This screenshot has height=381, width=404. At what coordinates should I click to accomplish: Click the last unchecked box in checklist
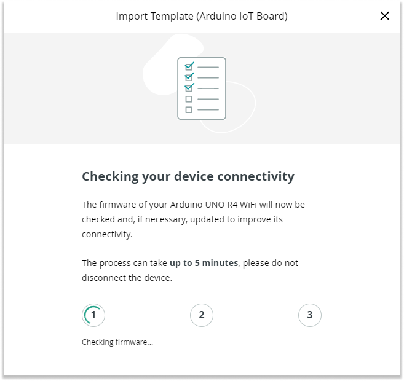(189, 110)
